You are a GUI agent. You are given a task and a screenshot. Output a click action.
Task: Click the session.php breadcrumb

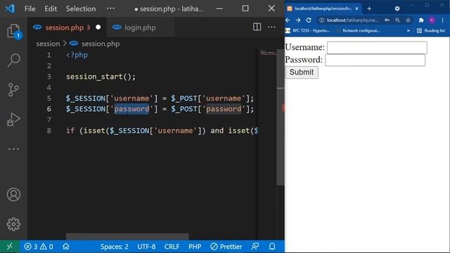pos(101,44)
